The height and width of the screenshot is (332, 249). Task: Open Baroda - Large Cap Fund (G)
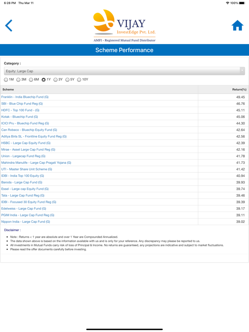[22, 182]
